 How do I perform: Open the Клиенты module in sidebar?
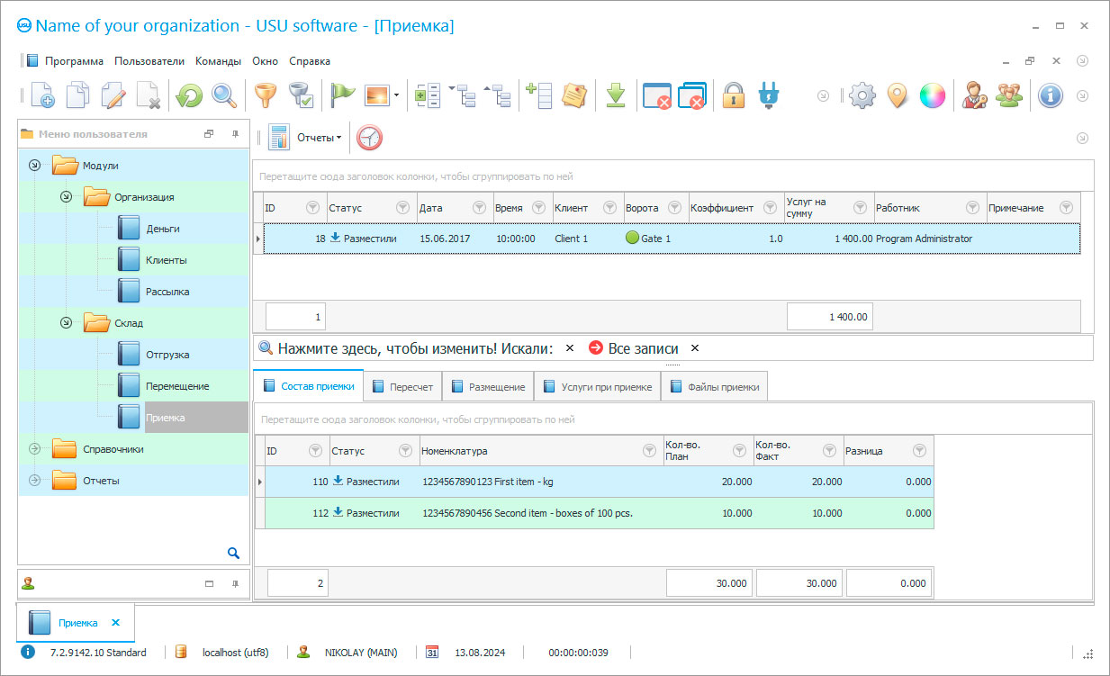point(166,260)
